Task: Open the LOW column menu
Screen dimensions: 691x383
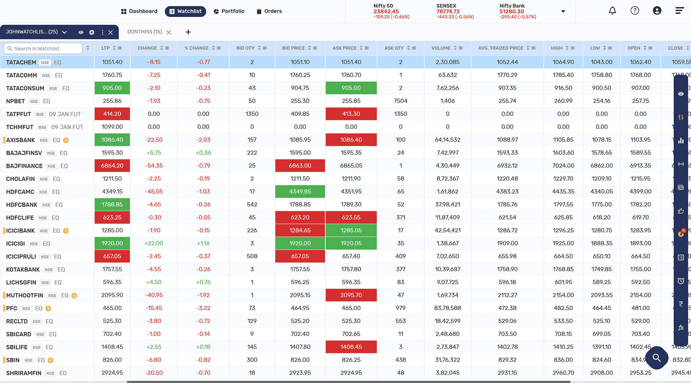Action: click(x=610, y=48)
